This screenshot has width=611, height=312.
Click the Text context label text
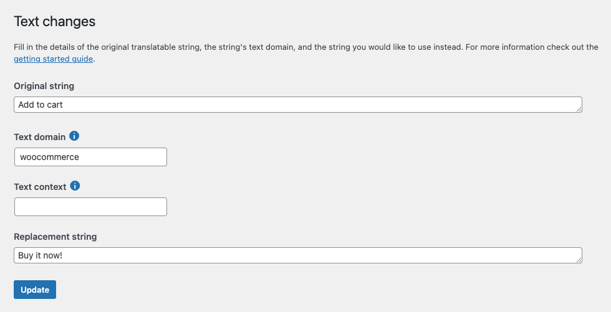pos(40,187)
